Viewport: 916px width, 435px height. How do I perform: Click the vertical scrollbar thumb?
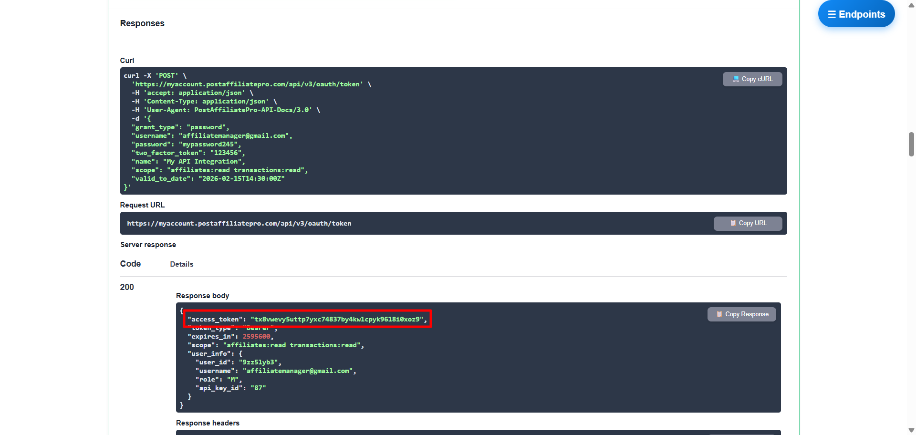pyautogui.click(x=911, y=144)
